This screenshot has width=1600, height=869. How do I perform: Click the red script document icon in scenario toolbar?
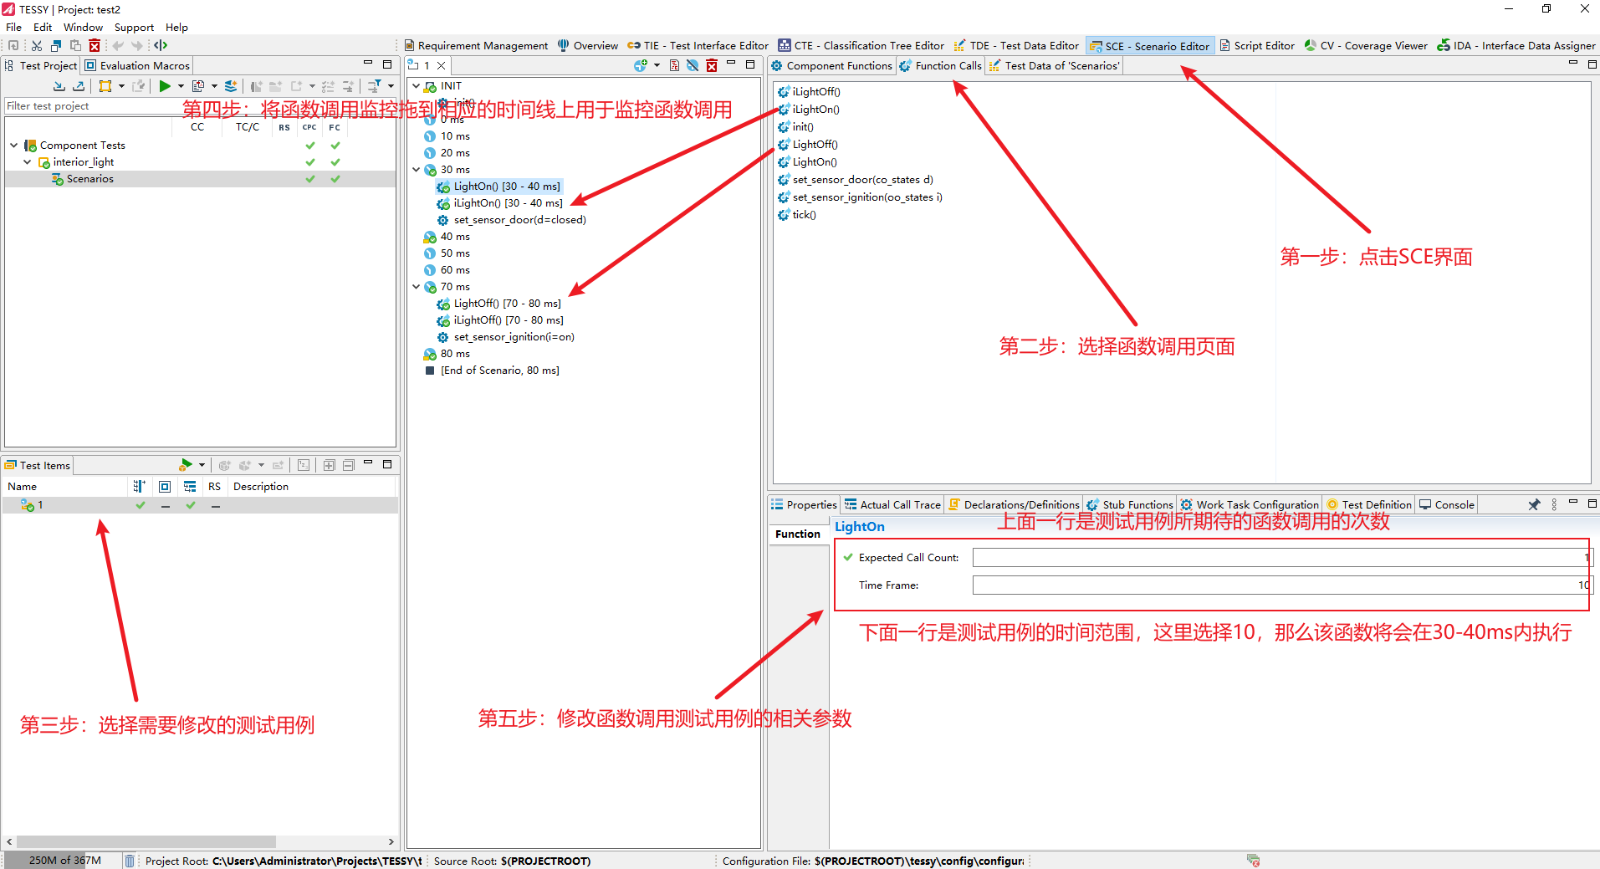pos(674,65)
